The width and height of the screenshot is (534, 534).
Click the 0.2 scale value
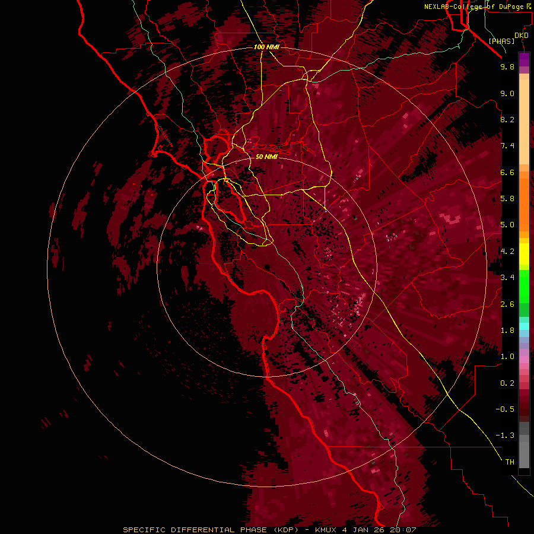click(507, 383)
